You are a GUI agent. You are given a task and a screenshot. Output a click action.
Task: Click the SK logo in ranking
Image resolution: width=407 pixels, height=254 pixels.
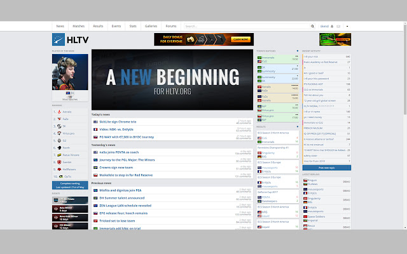pyautogui.click(x=59, y=126)
